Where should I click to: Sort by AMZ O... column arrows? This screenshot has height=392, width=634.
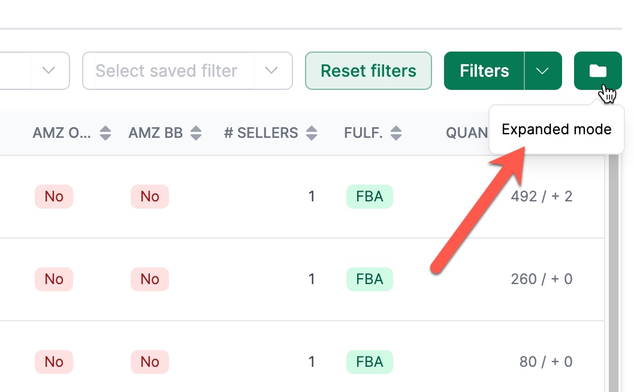(x=105, y=133)
